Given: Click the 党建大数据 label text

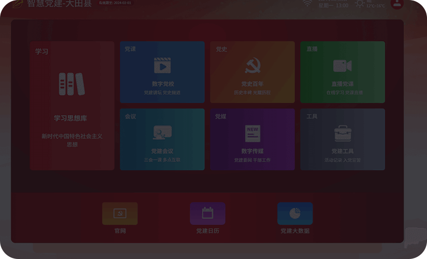Looking at the screenshot, I should pyautogui.click(x=295, y=231).
